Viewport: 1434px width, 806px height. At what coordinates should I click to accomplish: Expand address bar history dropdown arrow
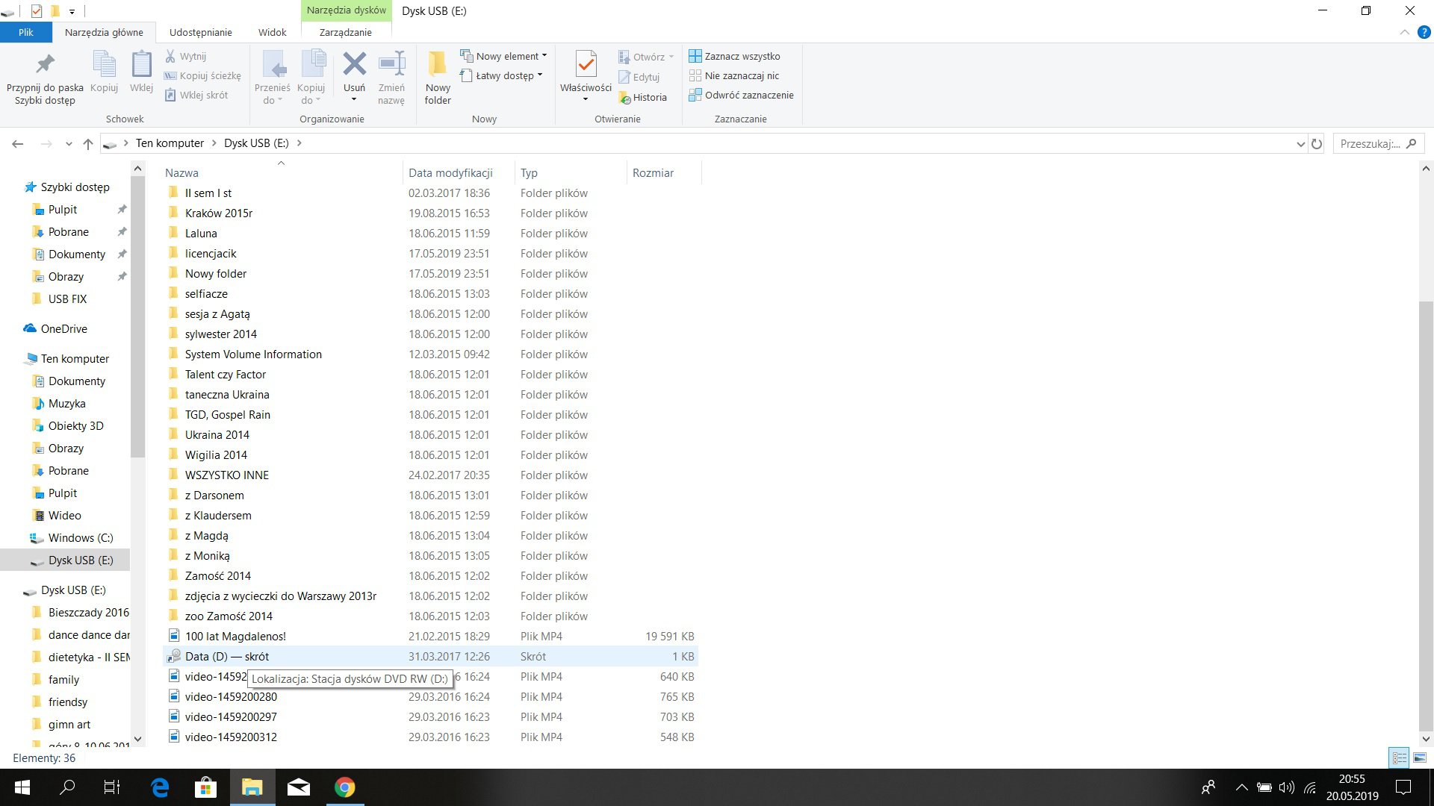[x=1300, y=144]
